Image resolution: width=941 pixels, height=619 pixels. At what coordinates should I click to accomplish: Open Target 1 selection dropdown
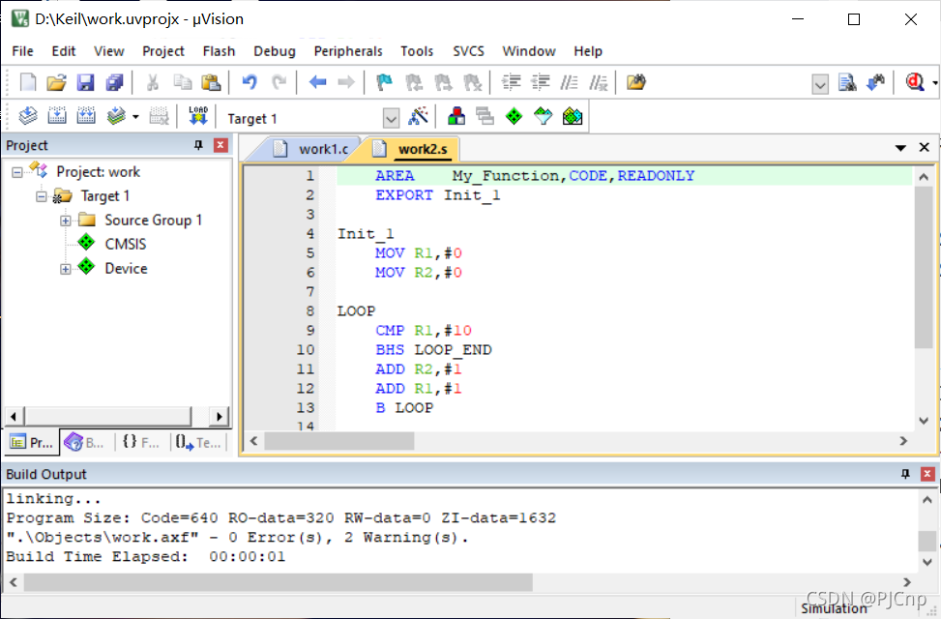click(x=391, y=118)
